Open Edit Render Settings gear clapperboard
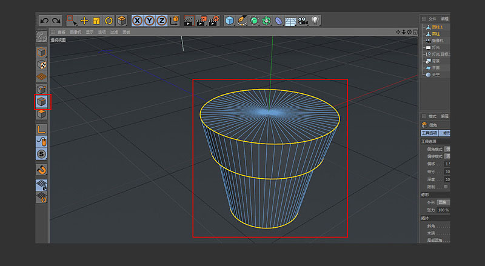485x266 pixels. [215, 21]
